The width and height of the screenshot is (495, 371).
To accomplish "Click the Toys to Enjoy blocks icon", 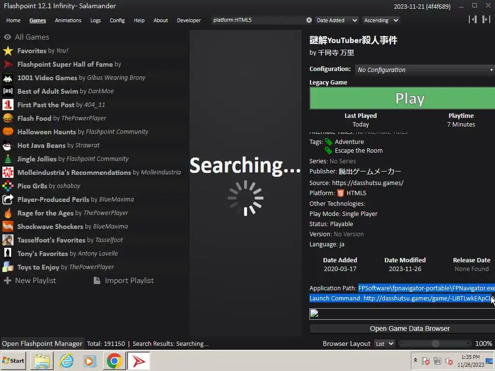I will click(8, 267).
